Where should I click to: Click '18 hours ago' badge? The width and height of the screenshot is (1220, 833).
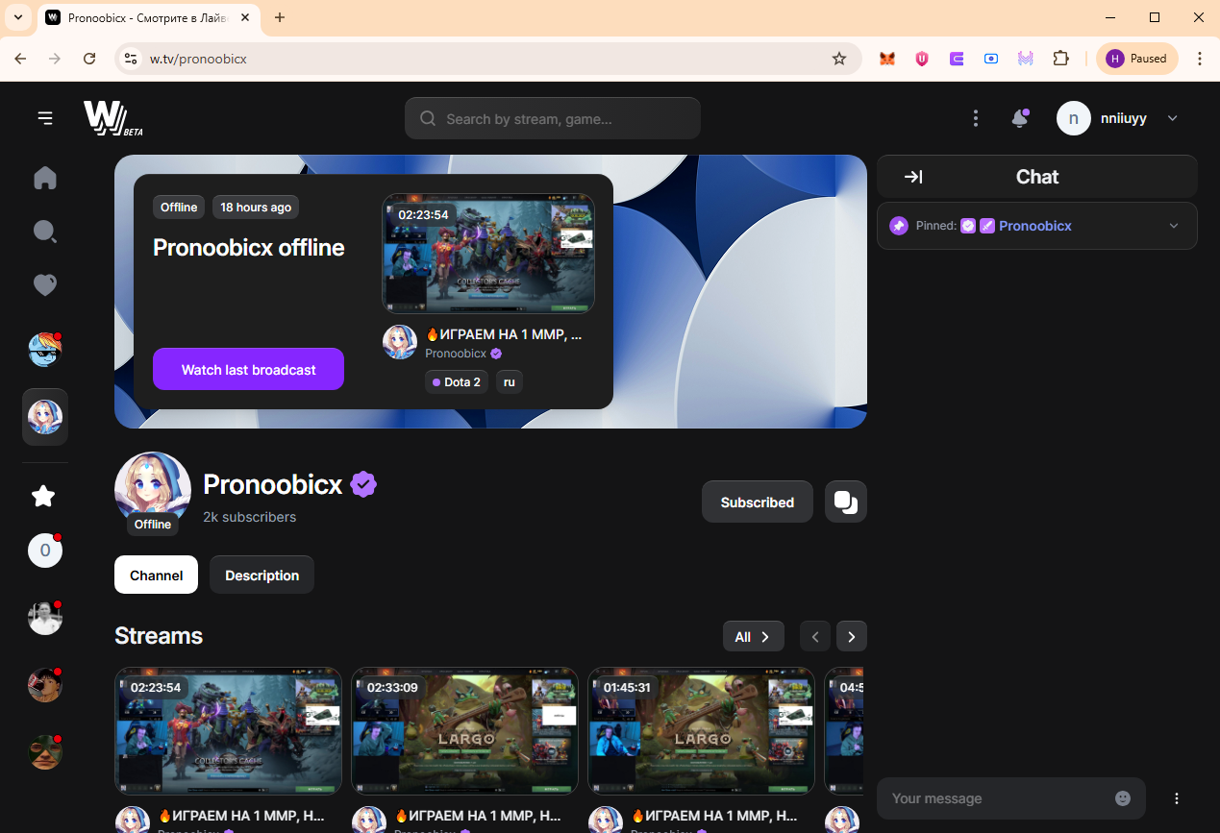coord(256,207)
